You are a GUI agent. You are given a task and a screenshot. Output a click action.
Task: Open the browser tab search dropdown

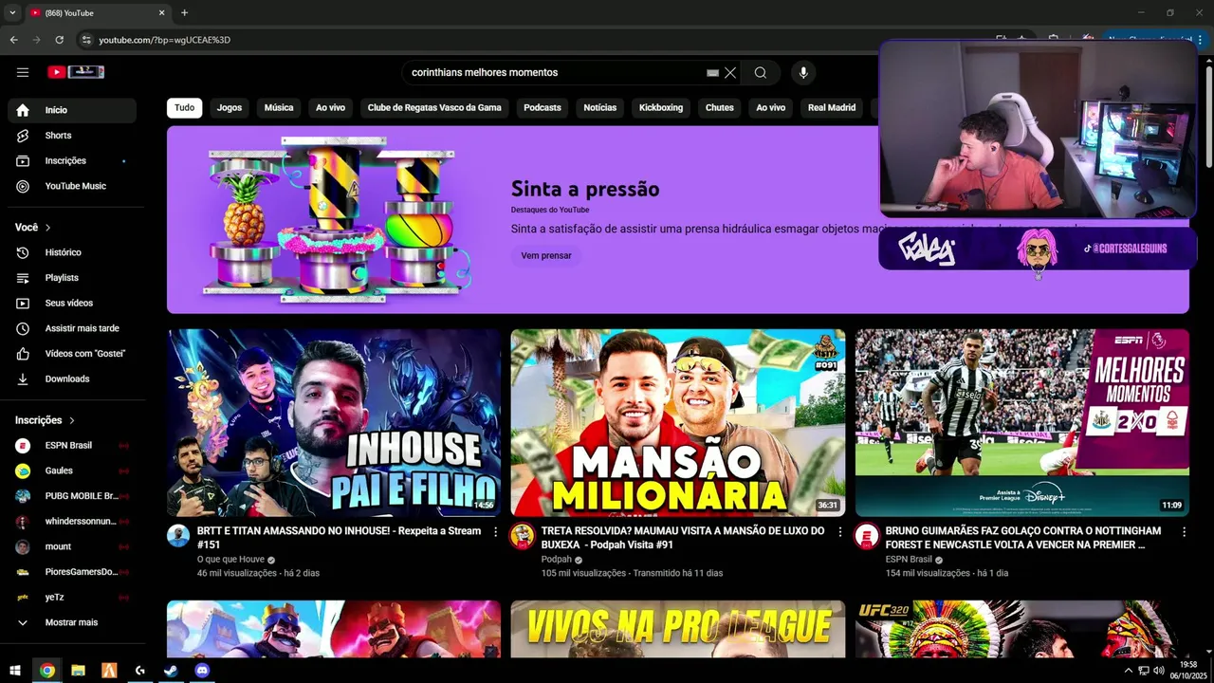[12, 12]
